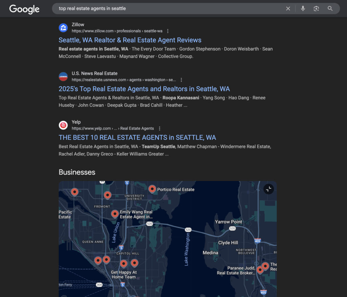Click the Pacific Estate map label
The image size is (347, 297).
pyautogui.click(x=65, y=214)
